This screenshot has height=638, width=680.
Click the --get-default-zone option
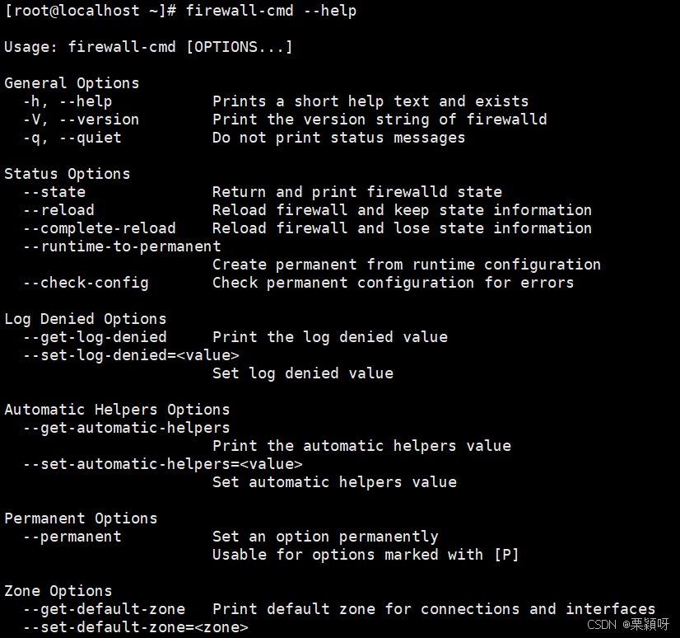[x=104, y=609]
